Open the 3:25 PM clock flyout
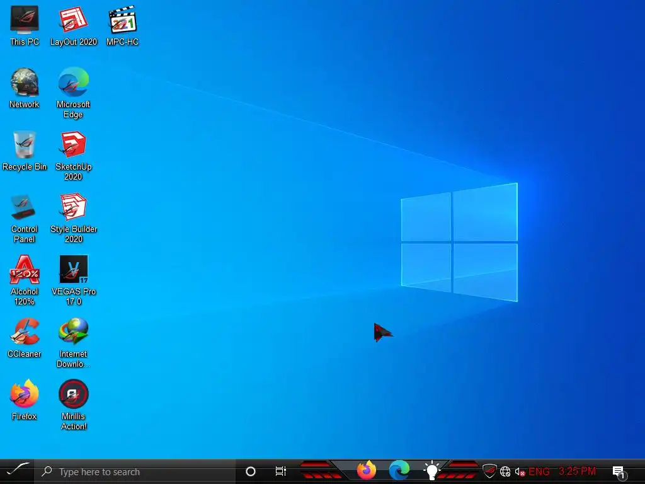Screen dimensions: 645x484 click(x=577, y=471)
